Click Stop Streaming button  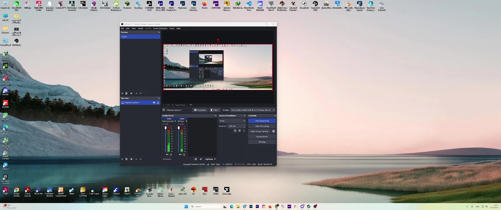point(262,121)
